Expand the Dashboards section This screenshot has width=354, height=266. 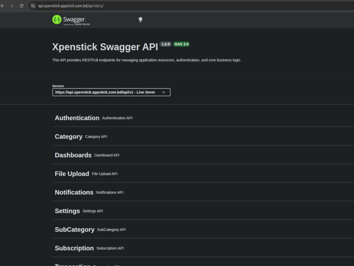[203, 155]
